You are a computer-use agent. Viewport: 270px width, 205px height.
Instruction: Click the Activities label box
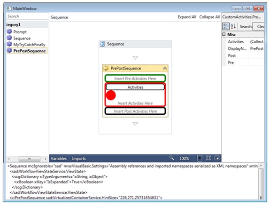point(135,87)
